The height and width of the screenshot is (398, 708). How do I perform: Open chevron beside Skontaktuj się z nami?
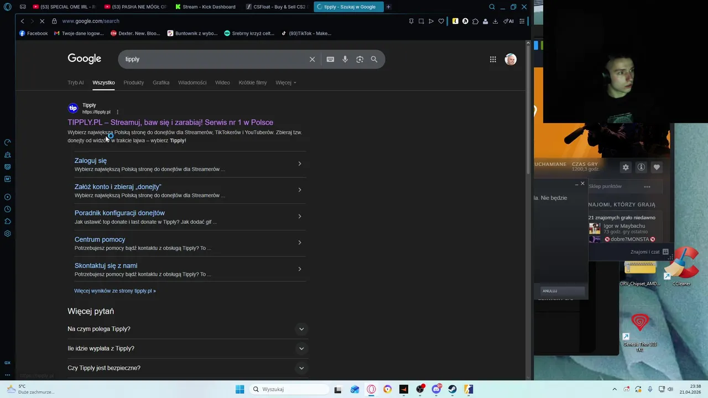pos(300,269)
